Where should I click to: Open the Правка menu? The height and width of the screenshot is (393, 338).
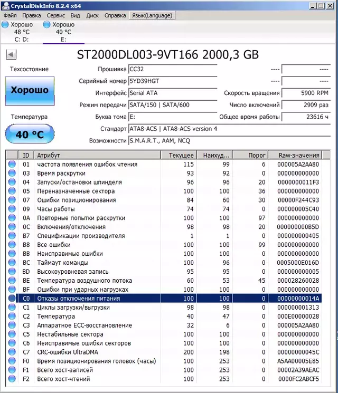pos(32,15)
